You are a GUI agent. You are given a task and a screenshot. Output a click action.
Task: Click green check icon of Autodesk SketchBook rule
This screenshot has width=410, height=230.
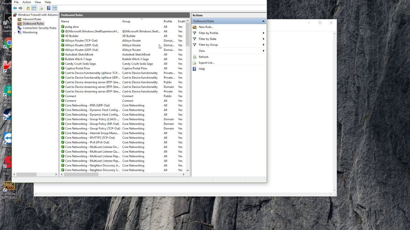(63, 55)
